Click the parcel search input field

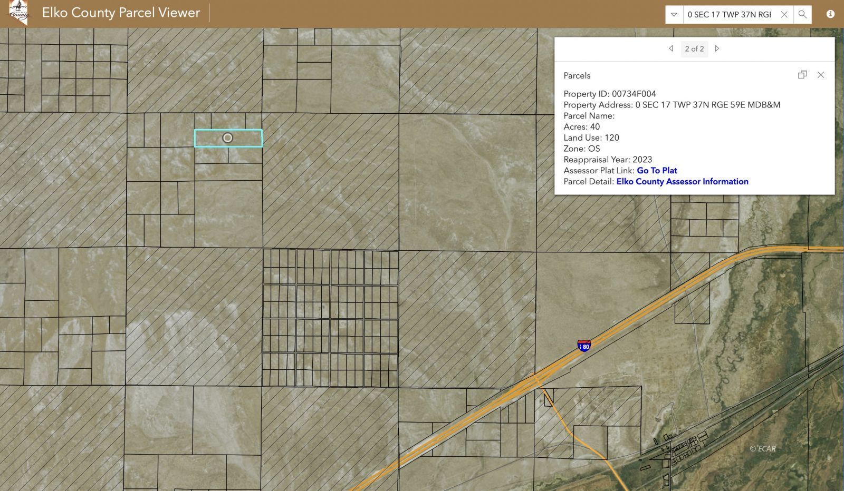730,15
